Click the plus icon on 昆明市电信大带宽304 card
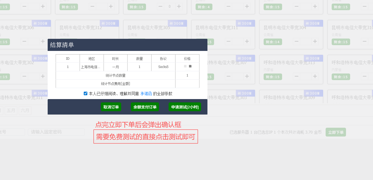Image resolution: width=373 pixels, height=180 pixels. point(315,41)
